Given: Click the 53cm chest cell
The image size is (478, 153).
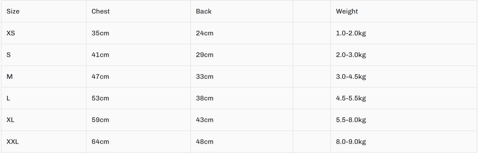Looking at the screenshot, I should 100,98.
